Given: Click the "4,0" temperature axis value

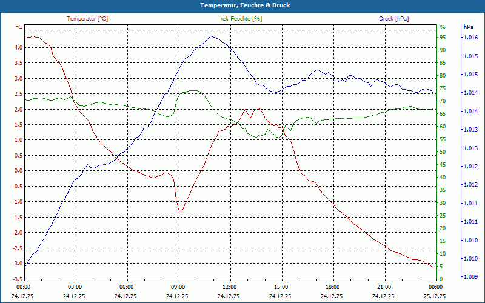Looking at the screenshot, I should click(x=18, y=48).
